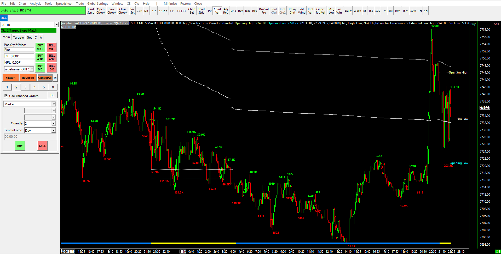This screenshot has height=254, width=501.
Task: Select quantity preset 6
Action: [53, 87]
